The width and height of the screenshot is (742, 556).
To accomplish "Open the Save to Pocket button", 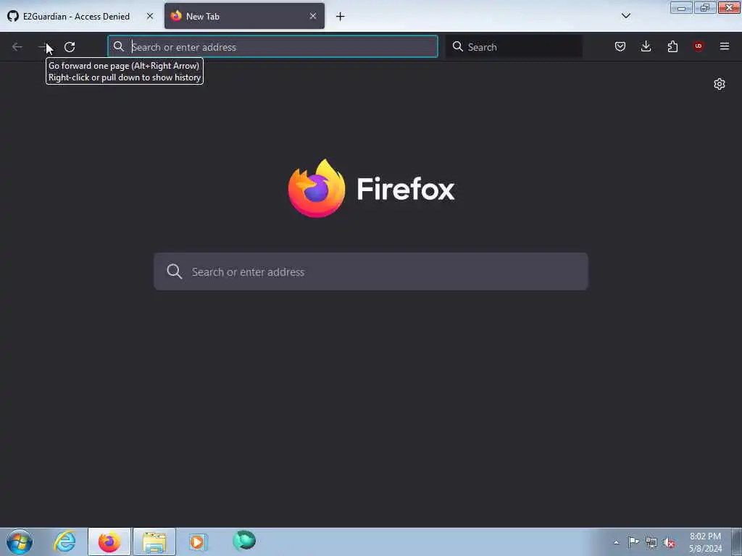I will click(x=620, y=46).
